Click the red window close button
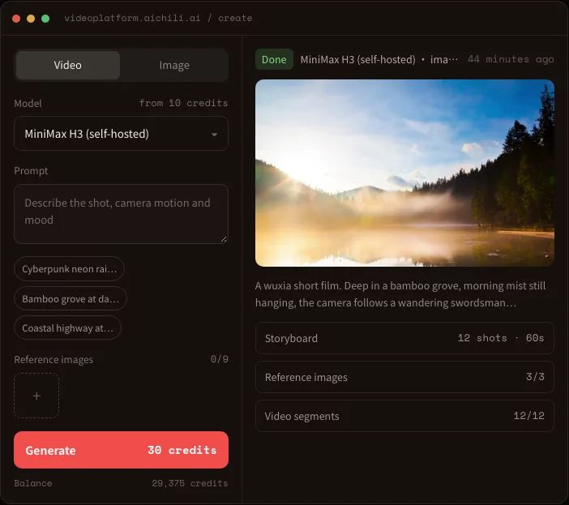The width and height of the screenshot is (569, 505). (16, 19)
